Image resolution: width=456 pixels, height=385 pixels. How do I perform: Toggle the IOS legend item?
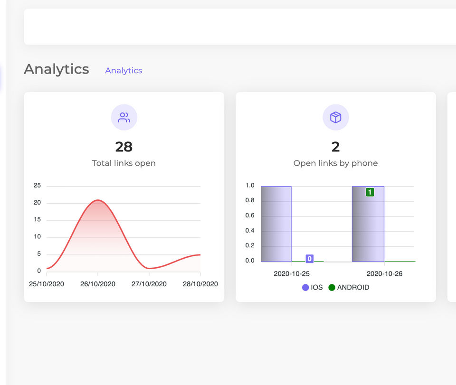tap(313, 287)
